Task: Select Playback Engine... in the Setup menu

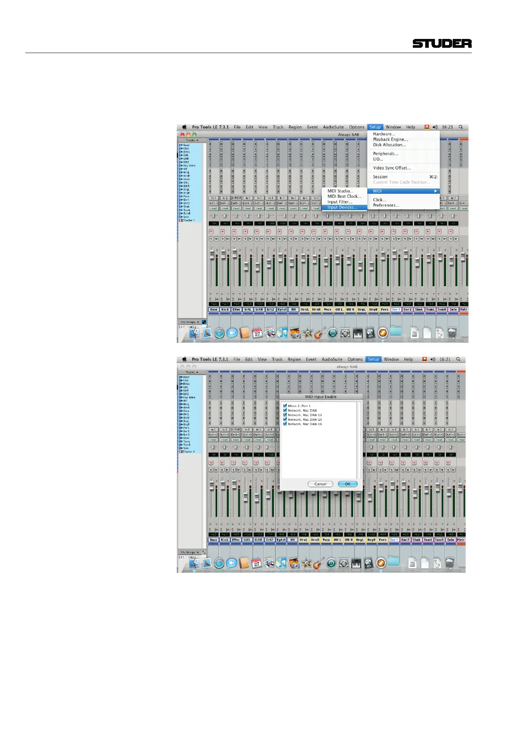Action: click(403, 139)
